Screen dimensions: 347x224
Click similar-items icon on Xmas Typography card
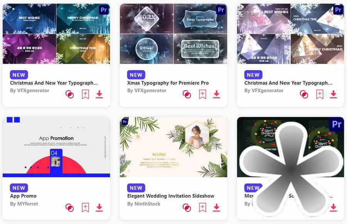pyautogui.click(x=187, y=94)
